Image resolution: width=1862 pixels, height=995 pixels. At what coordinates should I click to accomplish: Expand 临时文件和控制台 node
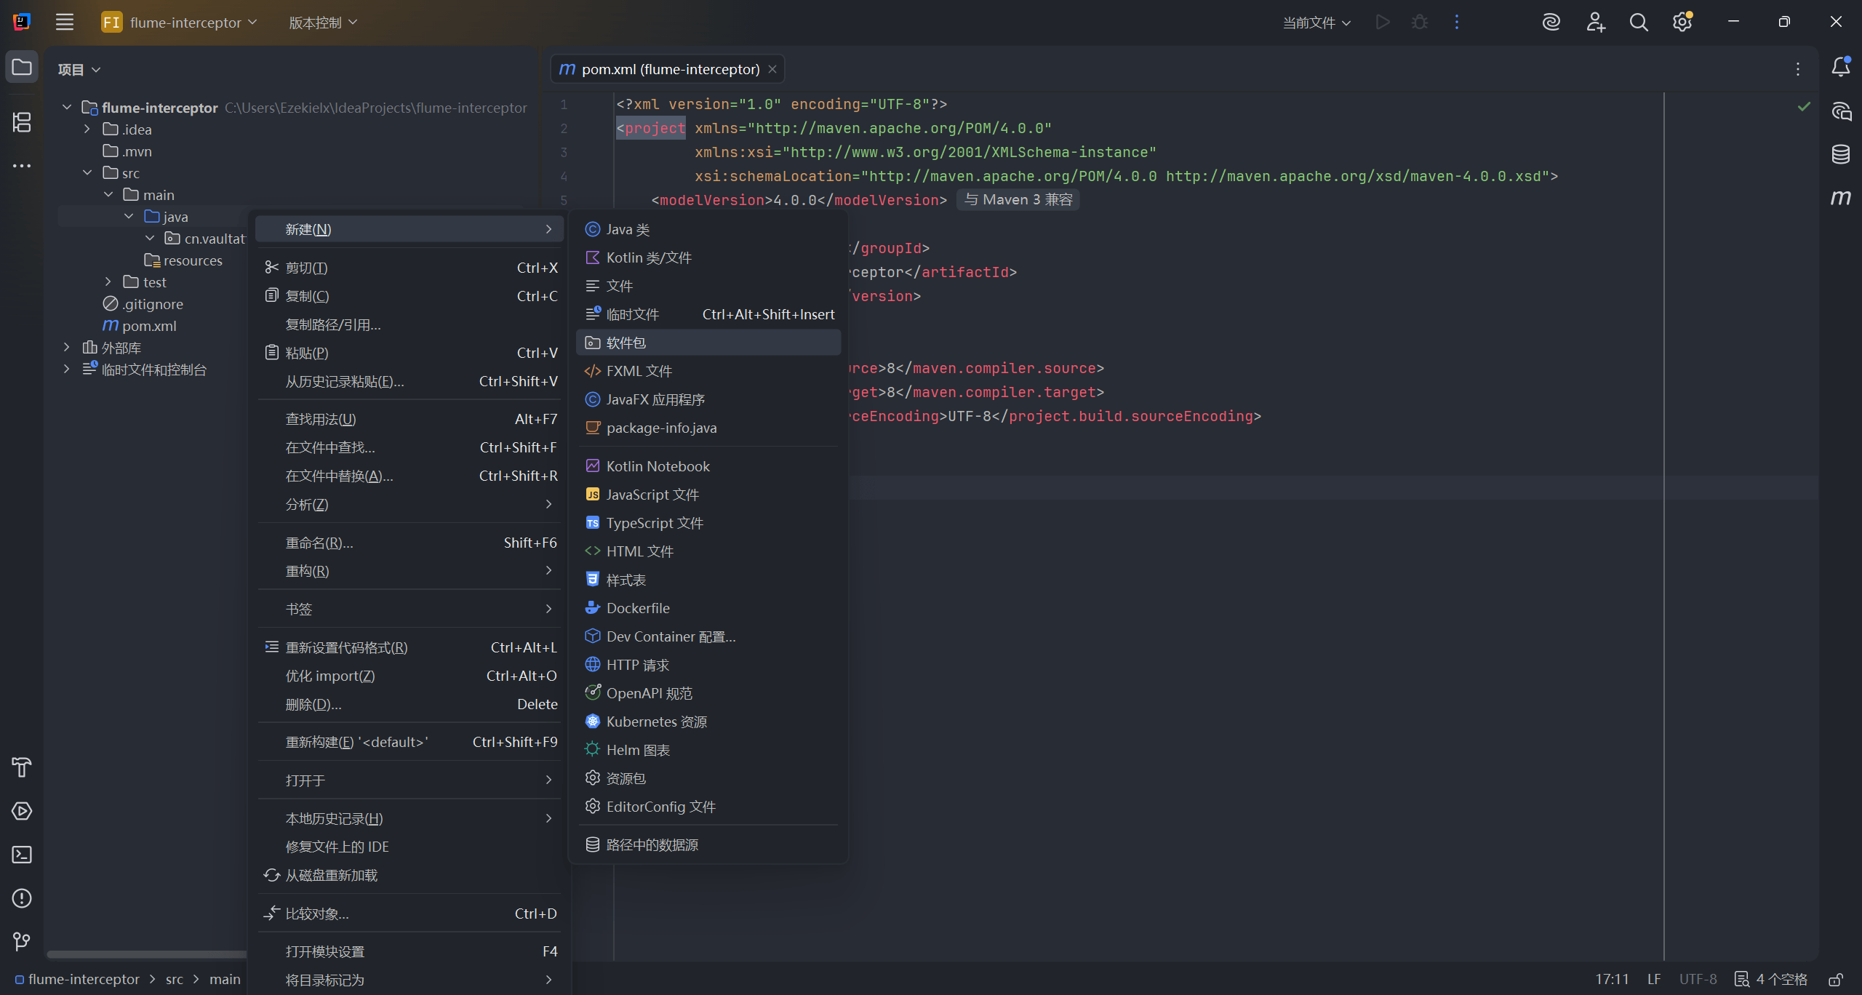coord(67,369)
